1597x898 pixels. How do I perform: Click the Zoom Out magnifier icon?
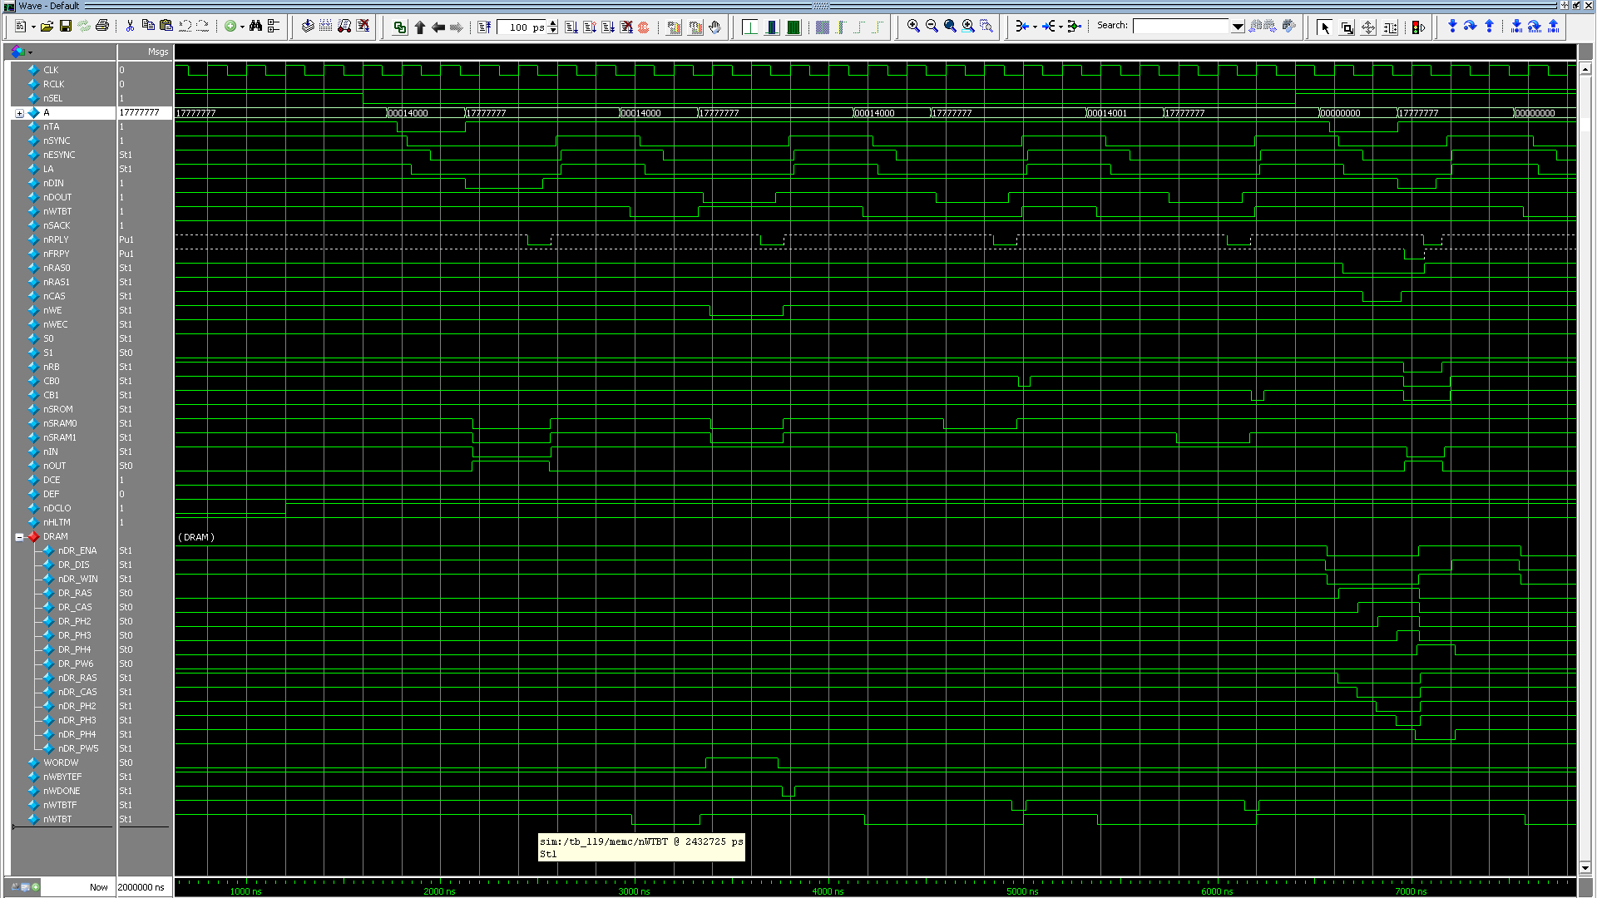pyautogui.click(x=932, y=27)
